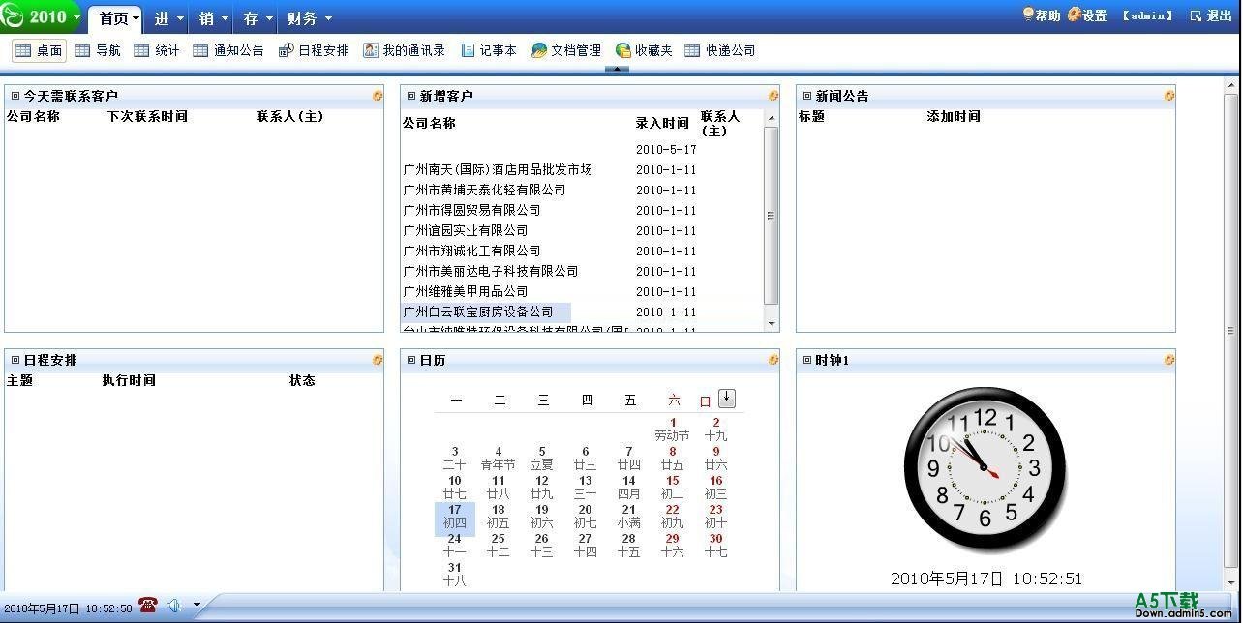
Task: Open 快递公司 courier companies
Action: pyautogui.click(x=719, y=51)
